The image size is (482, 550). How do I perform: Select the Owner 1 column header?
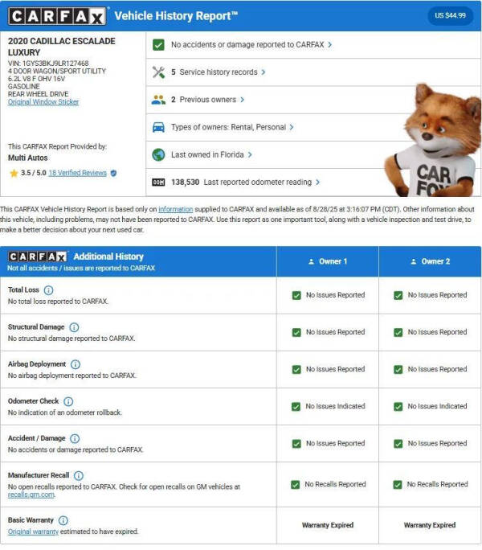pos(328,261)
